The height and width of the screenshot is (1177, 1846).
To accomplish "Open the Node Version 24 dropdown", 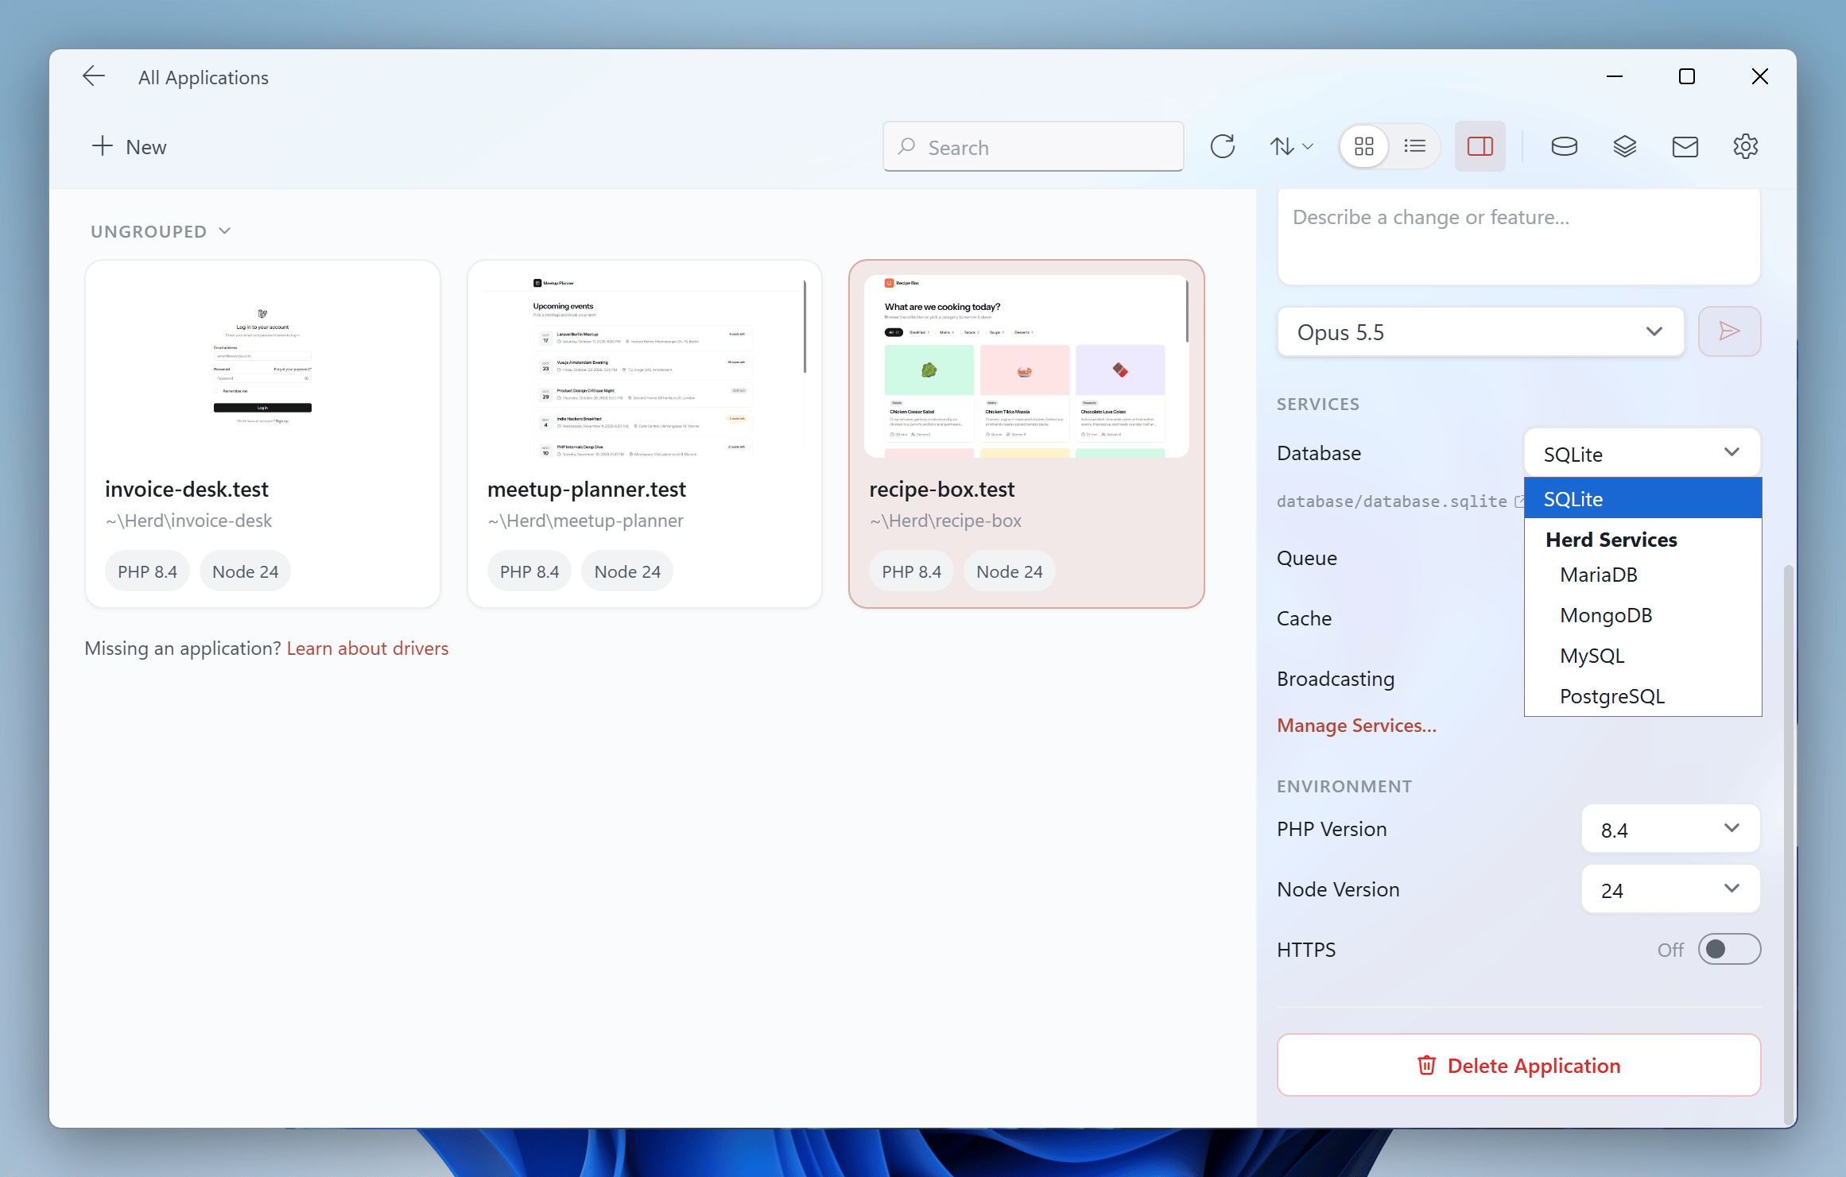I will pyautogui.click(x=1670, y=889).
